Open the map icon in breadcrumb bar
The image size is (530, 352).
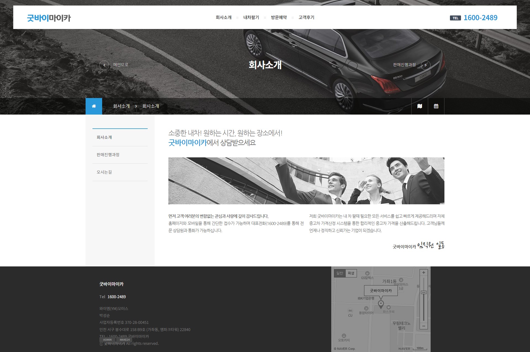pos(420,106)
